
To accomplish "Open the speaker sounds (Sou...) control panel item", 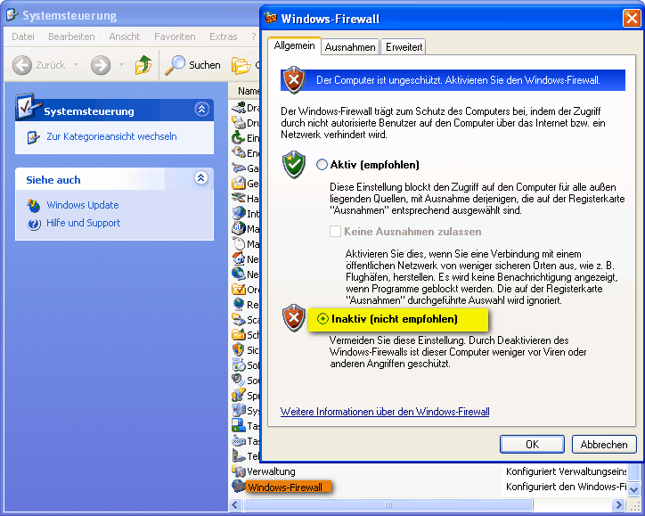I will point(245,381).
